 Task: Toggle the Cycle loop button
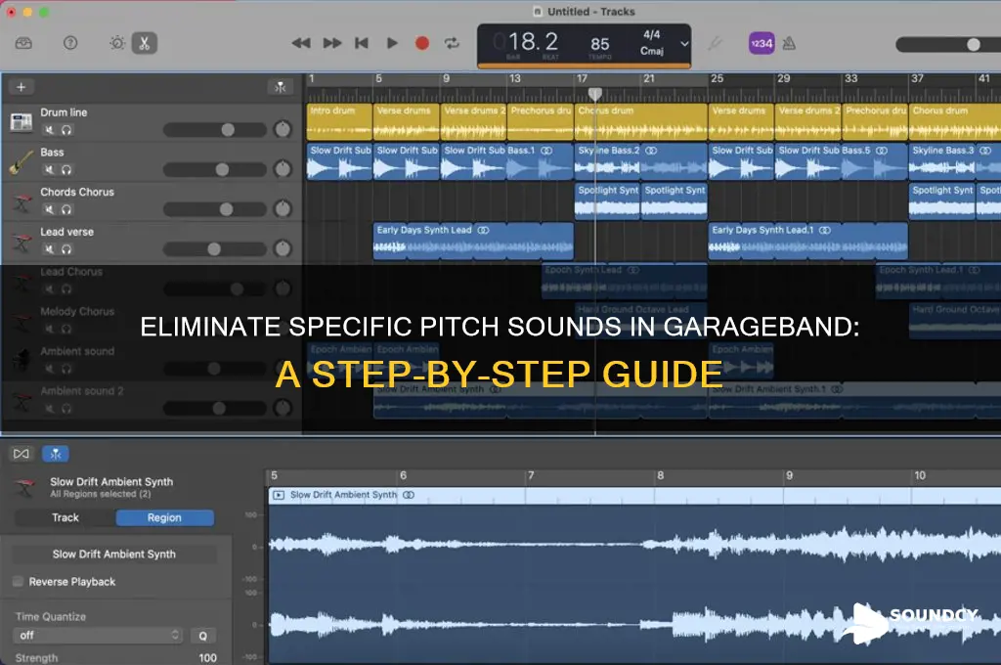(x=452, y=43)
